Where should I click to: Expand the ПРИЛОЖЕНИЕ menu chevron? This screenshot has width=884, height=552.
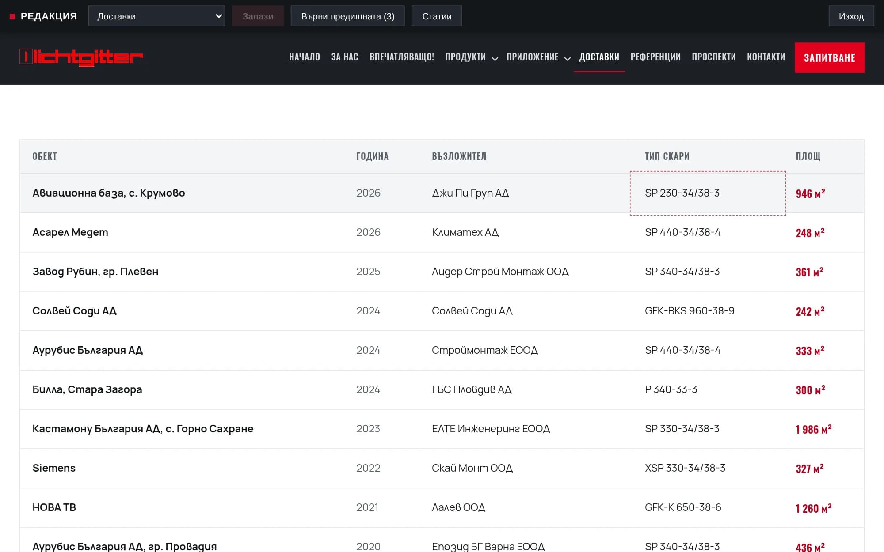pyautogui.click(x=568, y=58)
